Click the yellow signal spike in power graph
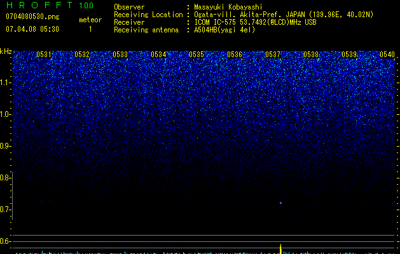This screenshot has width=400, height=254. (x=280, y=249)
